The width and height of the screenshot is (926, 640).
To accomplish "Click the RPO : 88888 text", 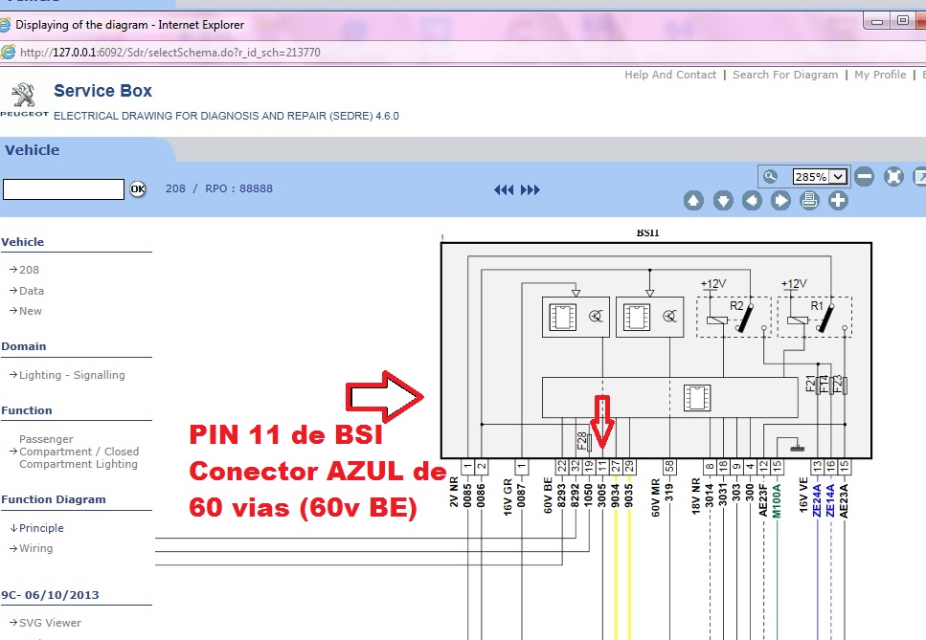I will (239, 188).
